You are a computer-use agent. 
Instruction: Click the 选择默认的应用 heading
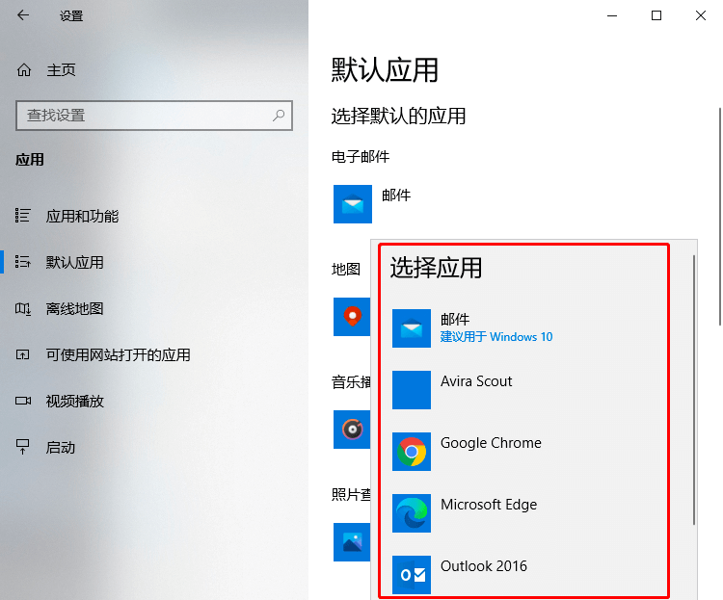tap(398, 116)
